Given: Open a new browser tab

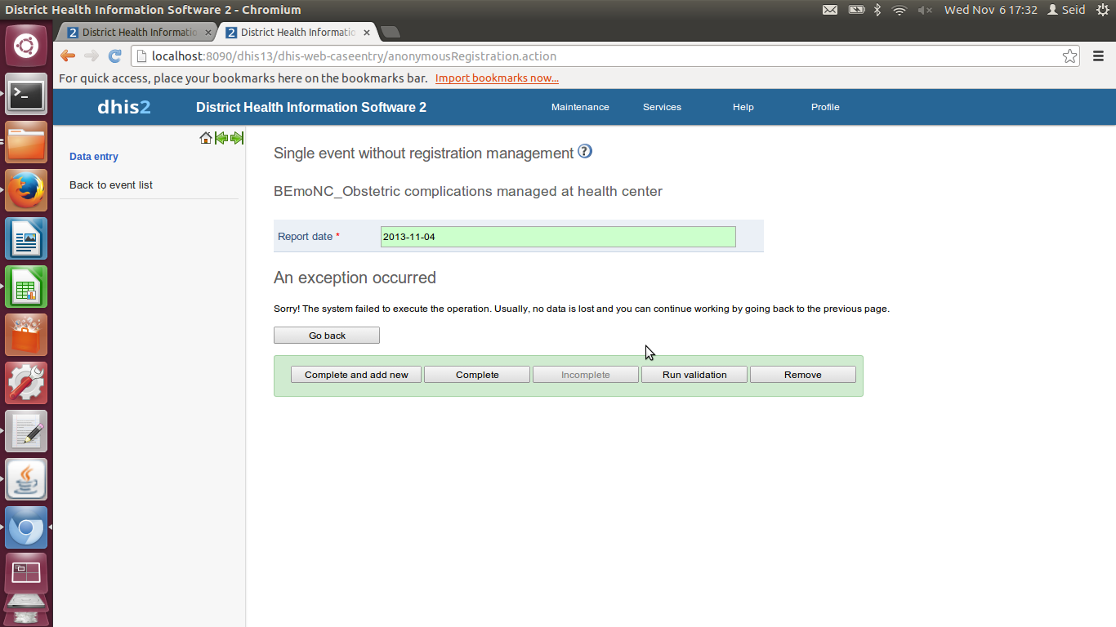Looking at the screenshot, I should pyautogui.click(x=391, y=32).
